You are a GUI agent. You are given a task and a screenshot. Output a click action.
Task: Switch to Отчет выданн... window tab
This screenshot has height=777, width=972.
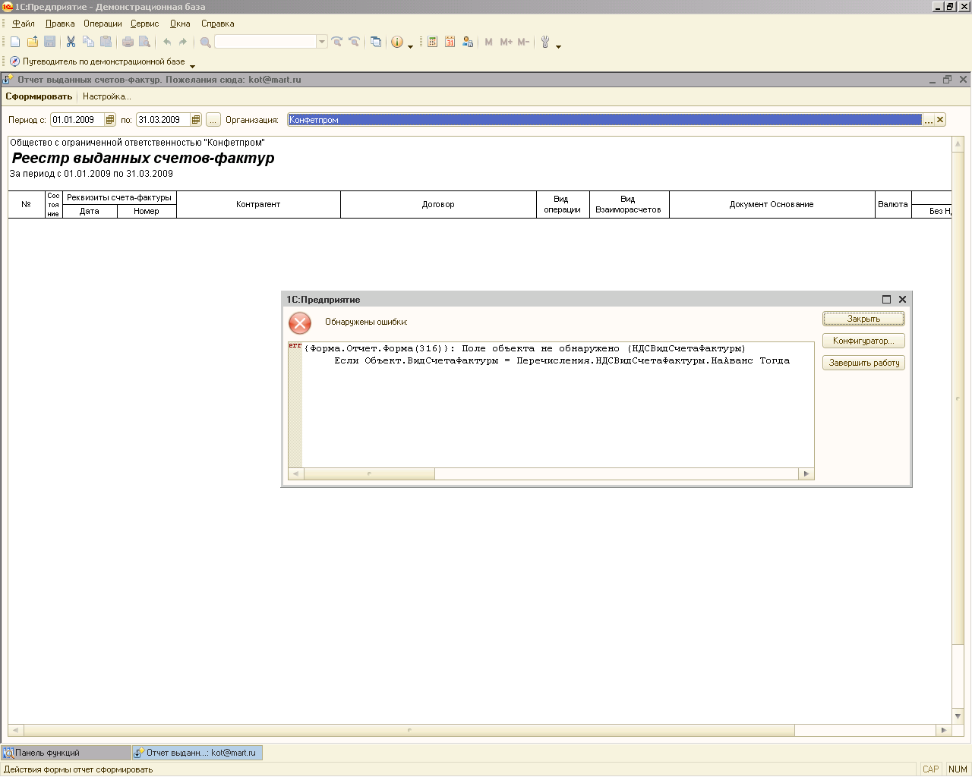point(197,753)
